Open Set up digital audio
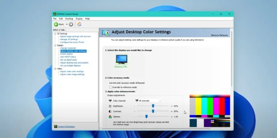Viewport: 277px width, 138px height. tap(69, 60)
